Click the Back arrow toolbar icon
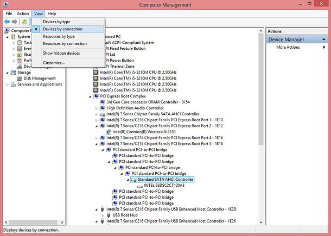331x236 pixels. pos(7,22)
